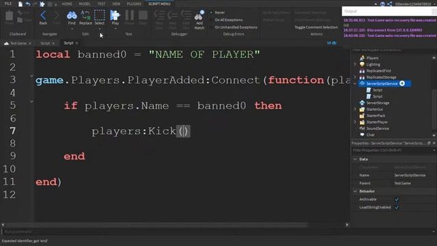The width and height of the screenshot is (437, 246).
Task: Switch to the MODEL ribbon tab
Action: pos(85,4)
